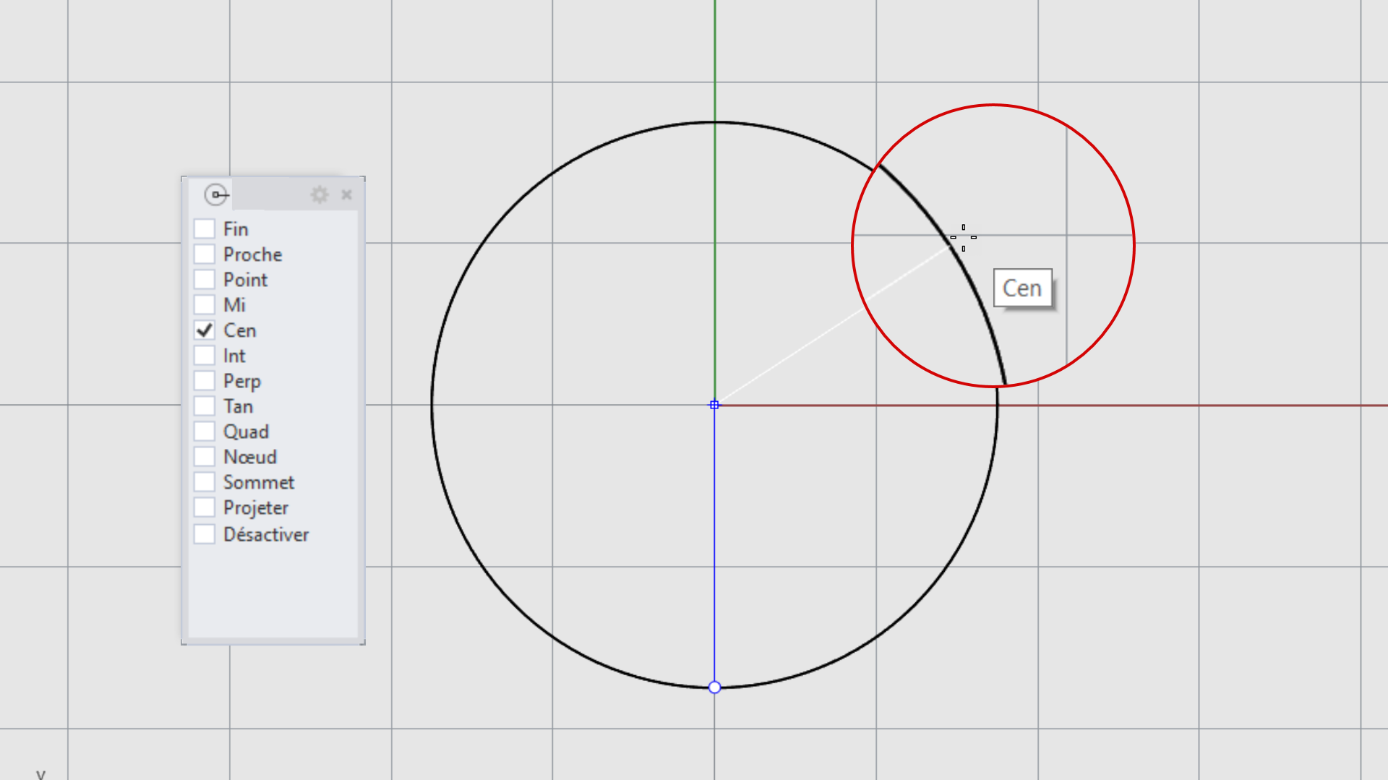Check the Quad snap option
1388x780 pixels.
(x=205, y=432)
